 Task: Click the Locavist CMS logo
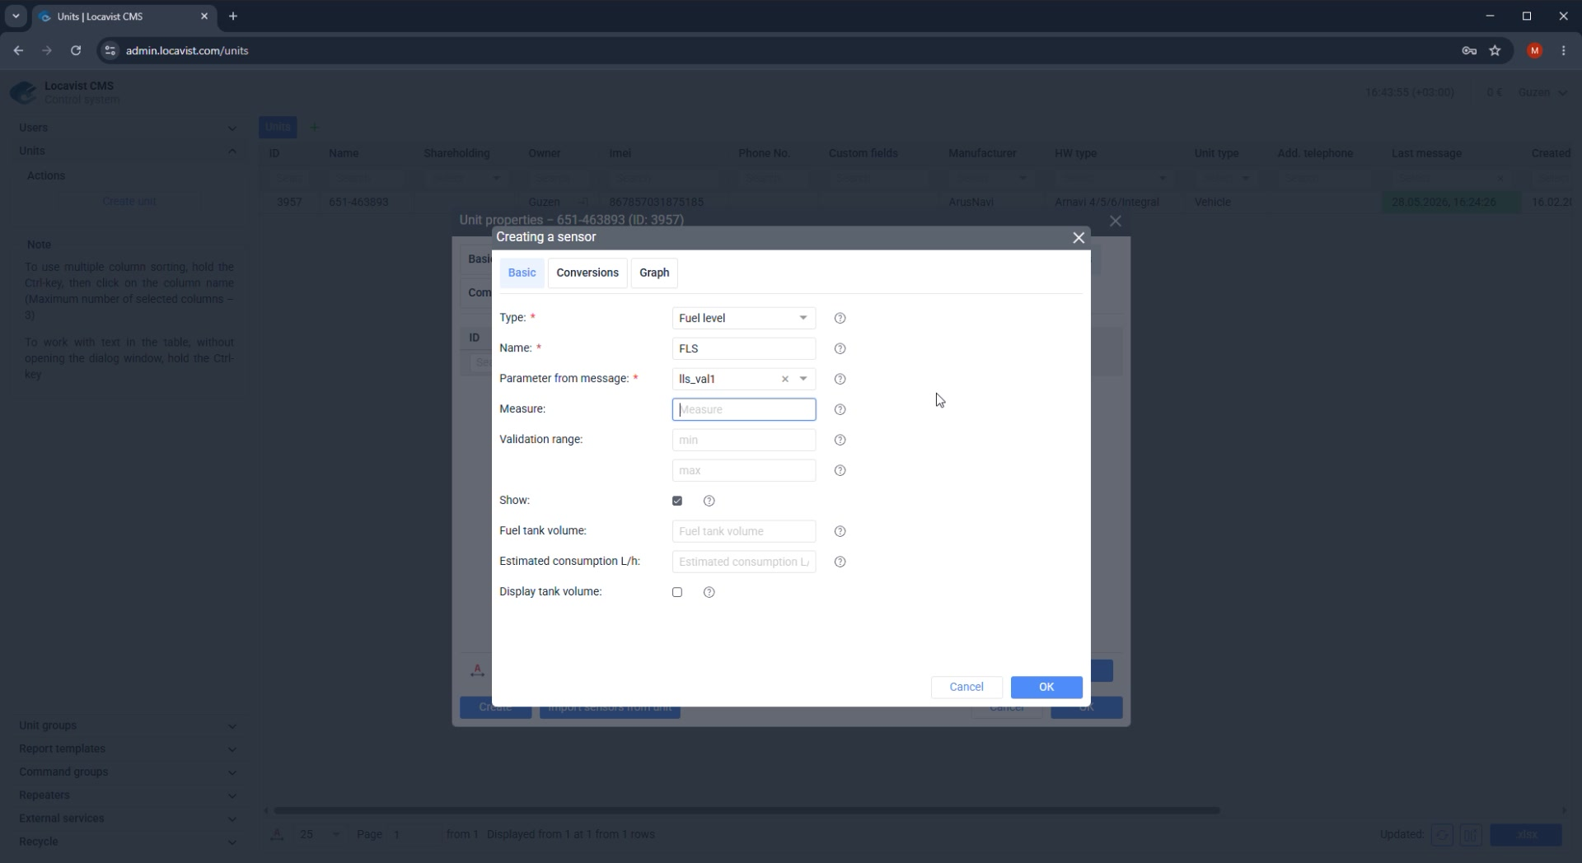click(23, 92)
